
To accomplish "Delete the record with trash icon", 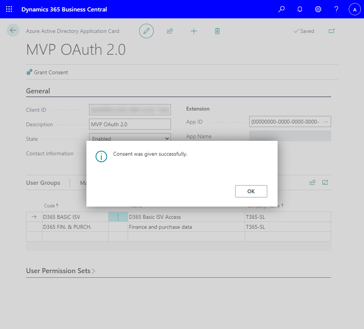I will [x=217, y=31].
